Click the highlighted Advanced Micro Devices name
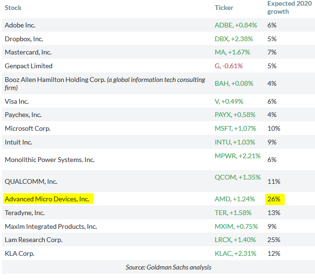The width and height of the screenshot is (315, 279). click(x=47, y=199)
